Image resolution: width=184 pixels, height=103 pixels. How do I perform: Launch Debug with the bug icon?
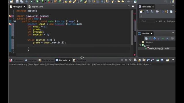[32, 1]
